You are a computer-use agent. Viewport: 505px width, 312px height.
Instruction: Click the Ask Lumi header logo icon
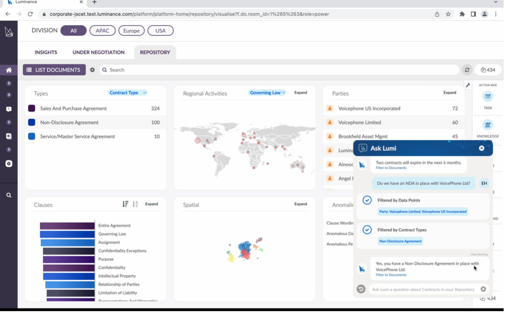pos(363,148)
